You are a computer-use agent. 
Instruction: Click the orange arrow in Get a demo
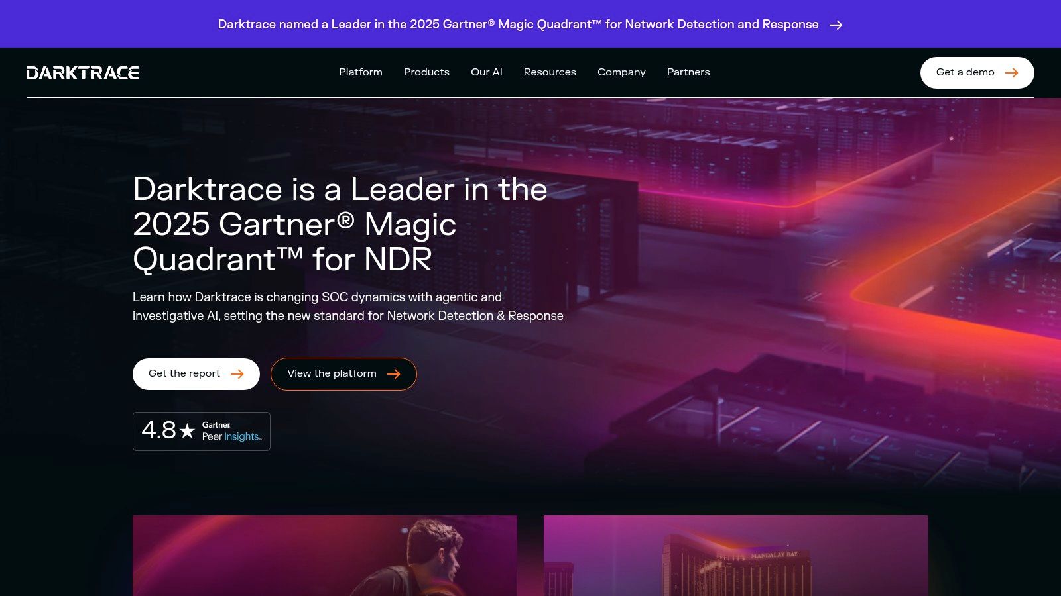(x=1011, y=73)
